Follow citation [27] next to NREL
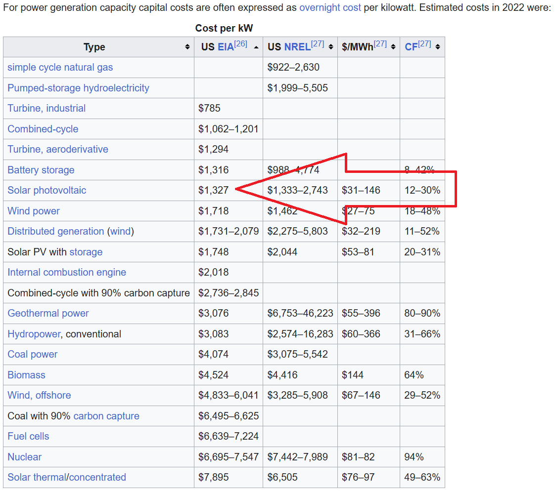556x493 pixels. 318,44
